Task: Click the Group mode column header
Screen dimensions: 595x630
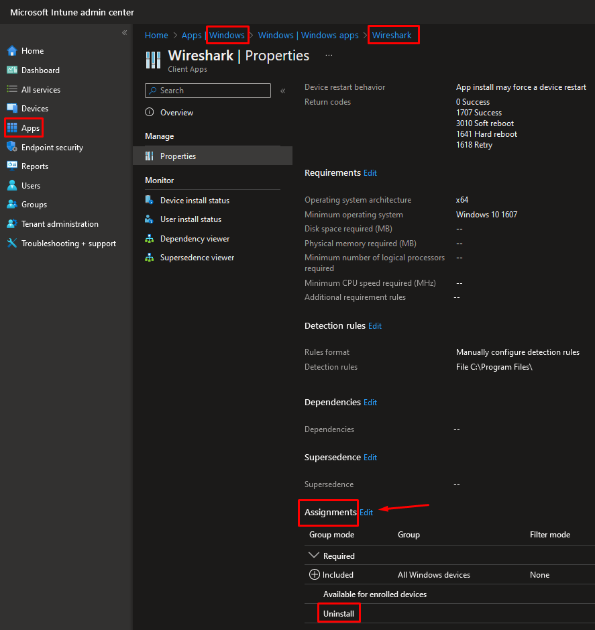Action: (x=331, y=534)
